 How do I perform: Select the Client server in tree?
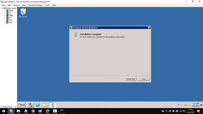(11, 10)
